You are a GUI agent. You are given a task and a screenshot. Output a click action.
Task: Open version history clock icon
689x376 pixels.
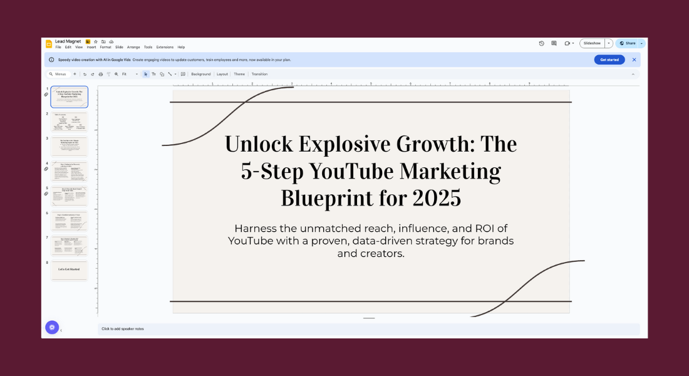coord(541,43)
